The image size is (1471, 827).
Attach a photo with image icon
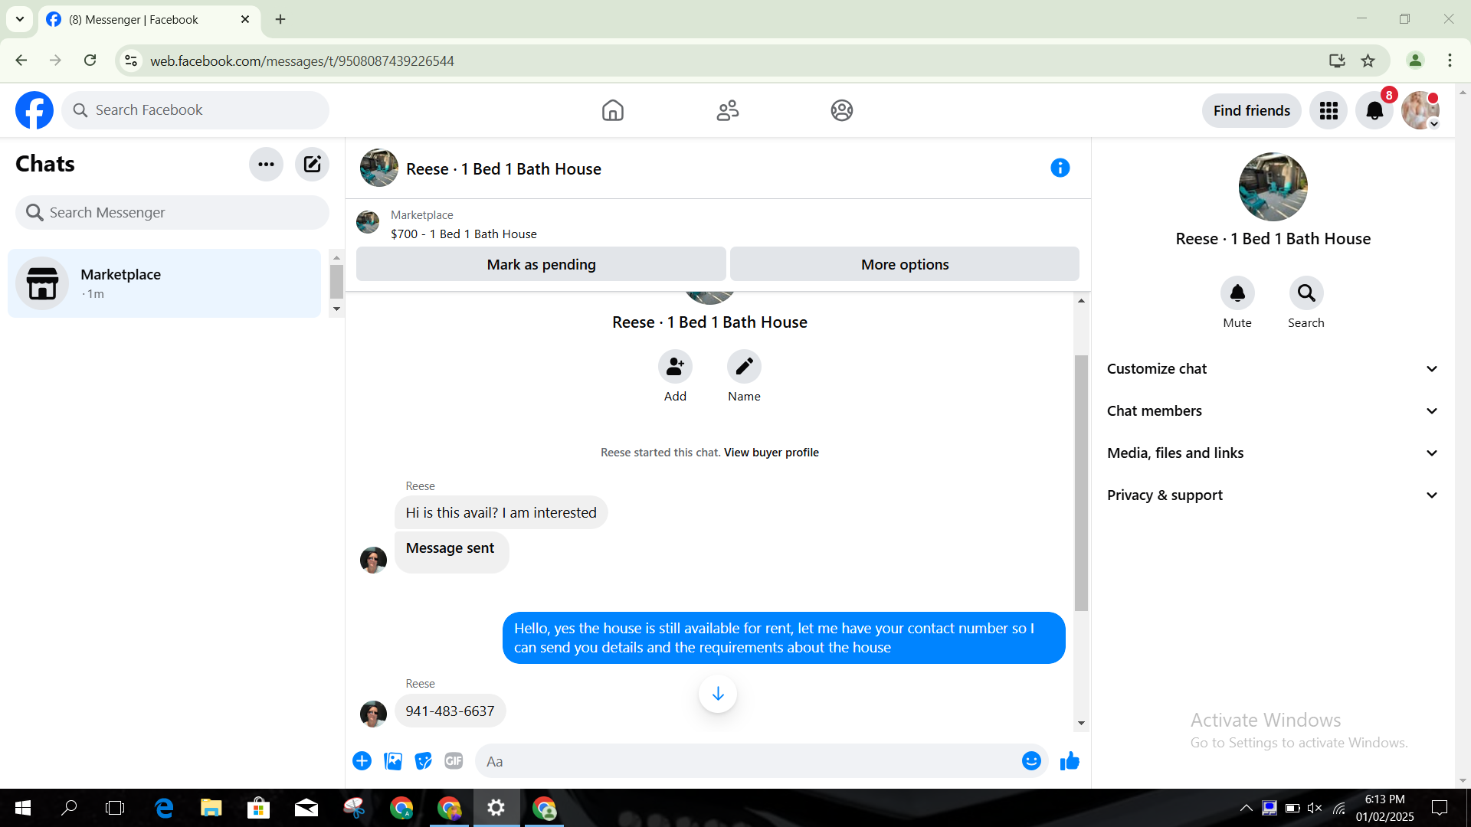(x=393, y=761)
